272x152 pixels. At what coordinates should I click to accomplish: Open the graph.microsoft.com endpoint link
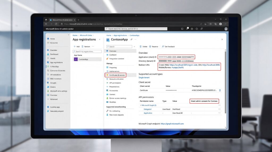172,124
